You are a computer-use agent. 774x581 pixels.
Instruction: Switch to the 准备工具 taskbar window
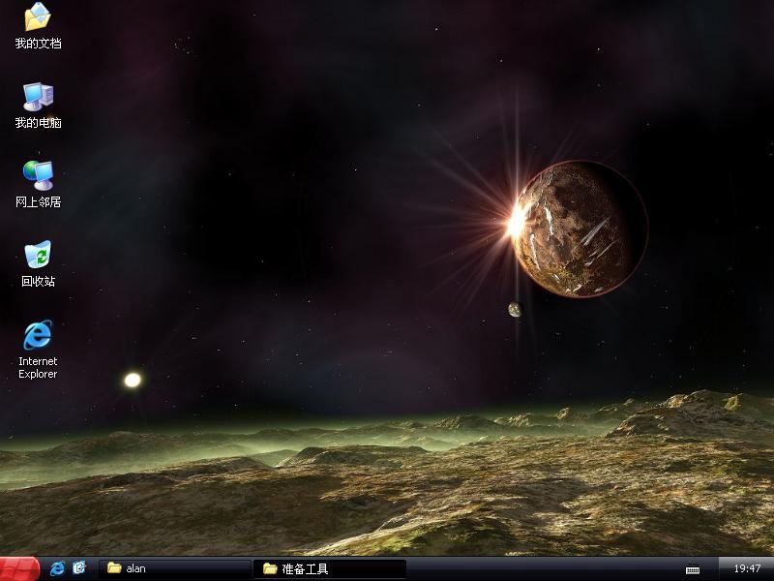coord(330,569)
